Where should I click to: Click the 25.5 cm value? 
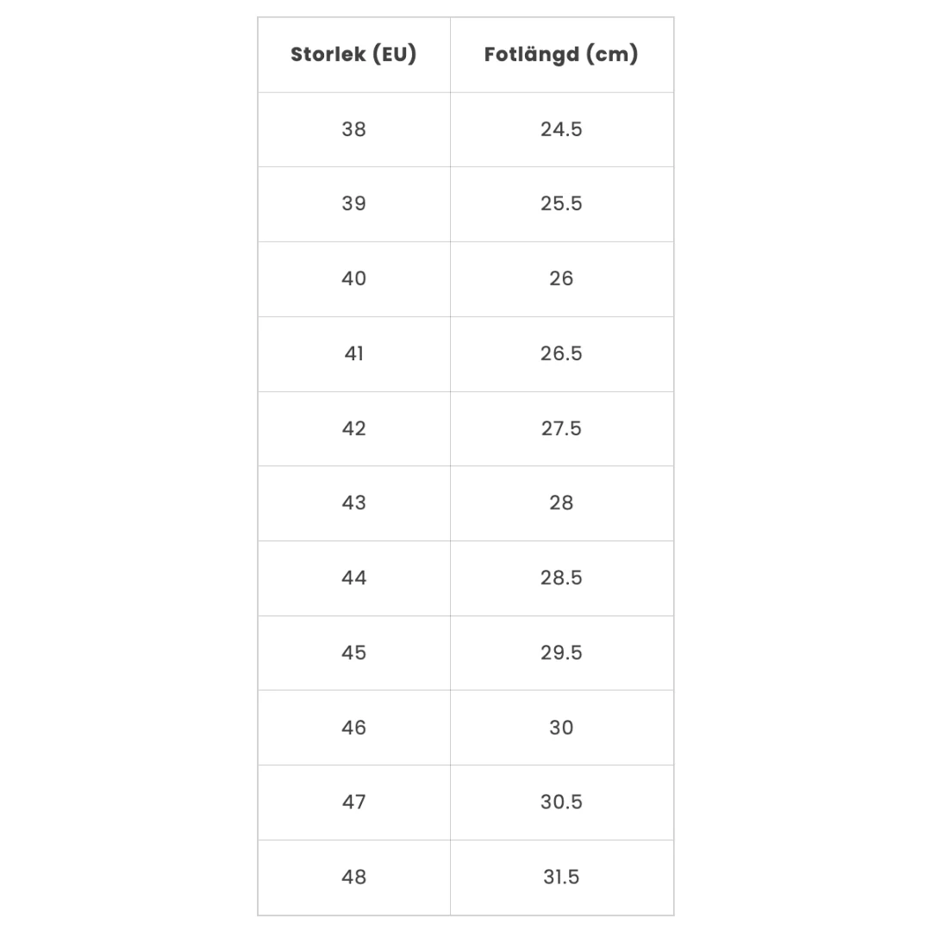[x=561, y=203]
